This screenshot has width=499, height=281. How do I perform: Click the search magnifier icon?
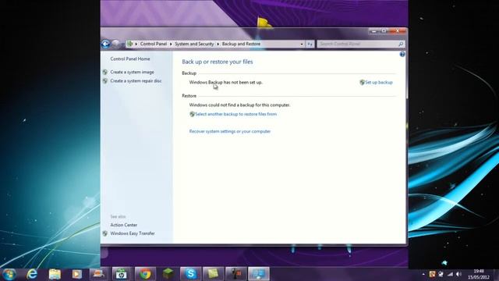[x=401, y=44]
